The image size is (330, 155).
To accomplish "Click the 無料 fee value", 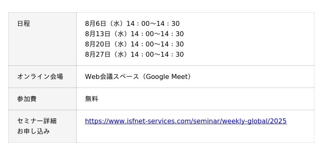I will click(x=92, y=99).
